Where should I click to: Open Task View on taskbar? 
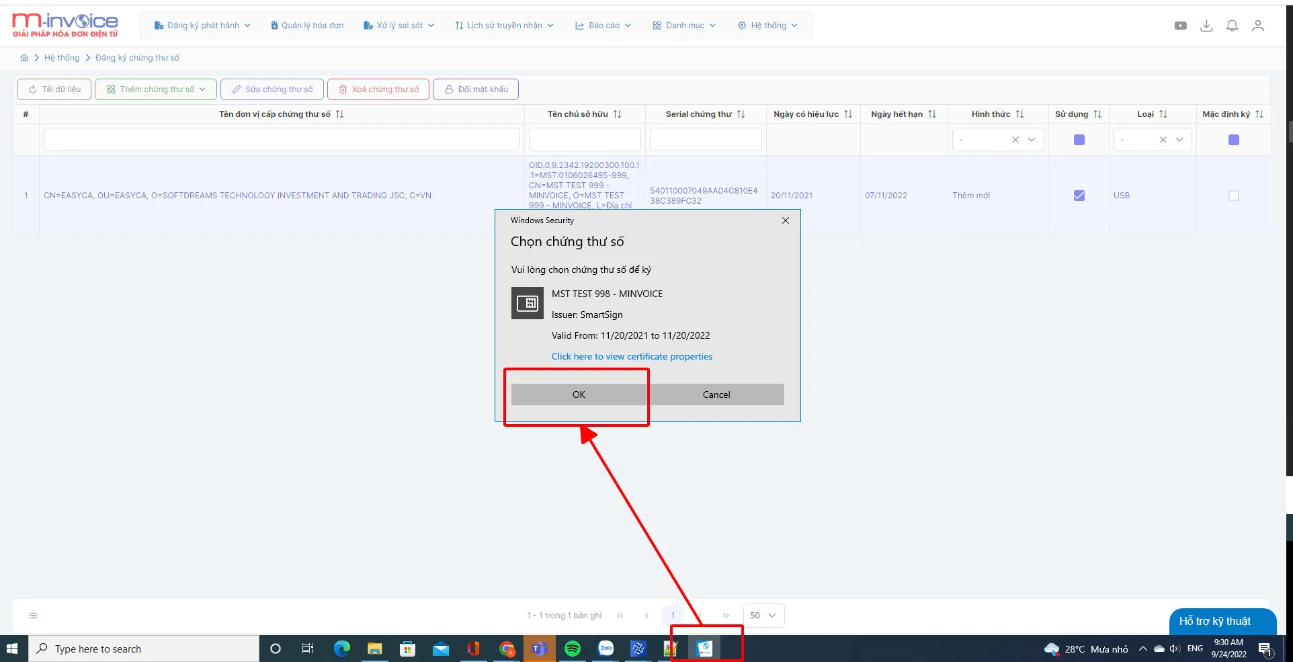pyautogui.click(x=308, y=649)
